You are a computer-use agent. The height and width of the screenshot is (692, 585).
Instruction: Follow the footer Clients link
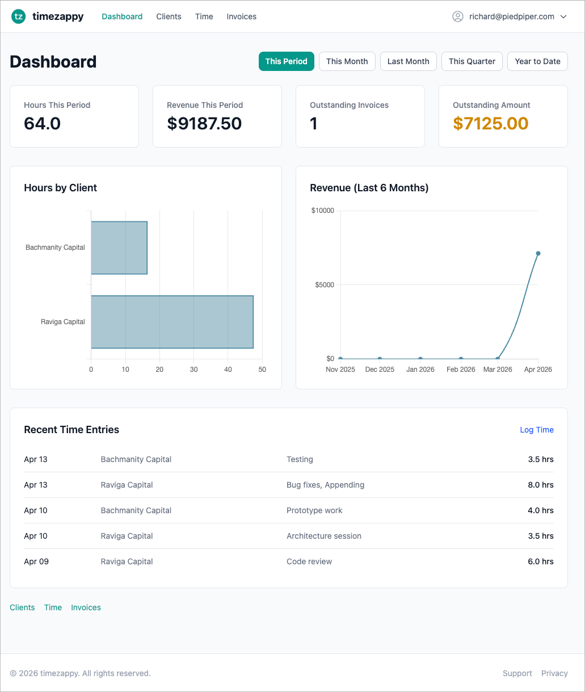click(22, 607)
